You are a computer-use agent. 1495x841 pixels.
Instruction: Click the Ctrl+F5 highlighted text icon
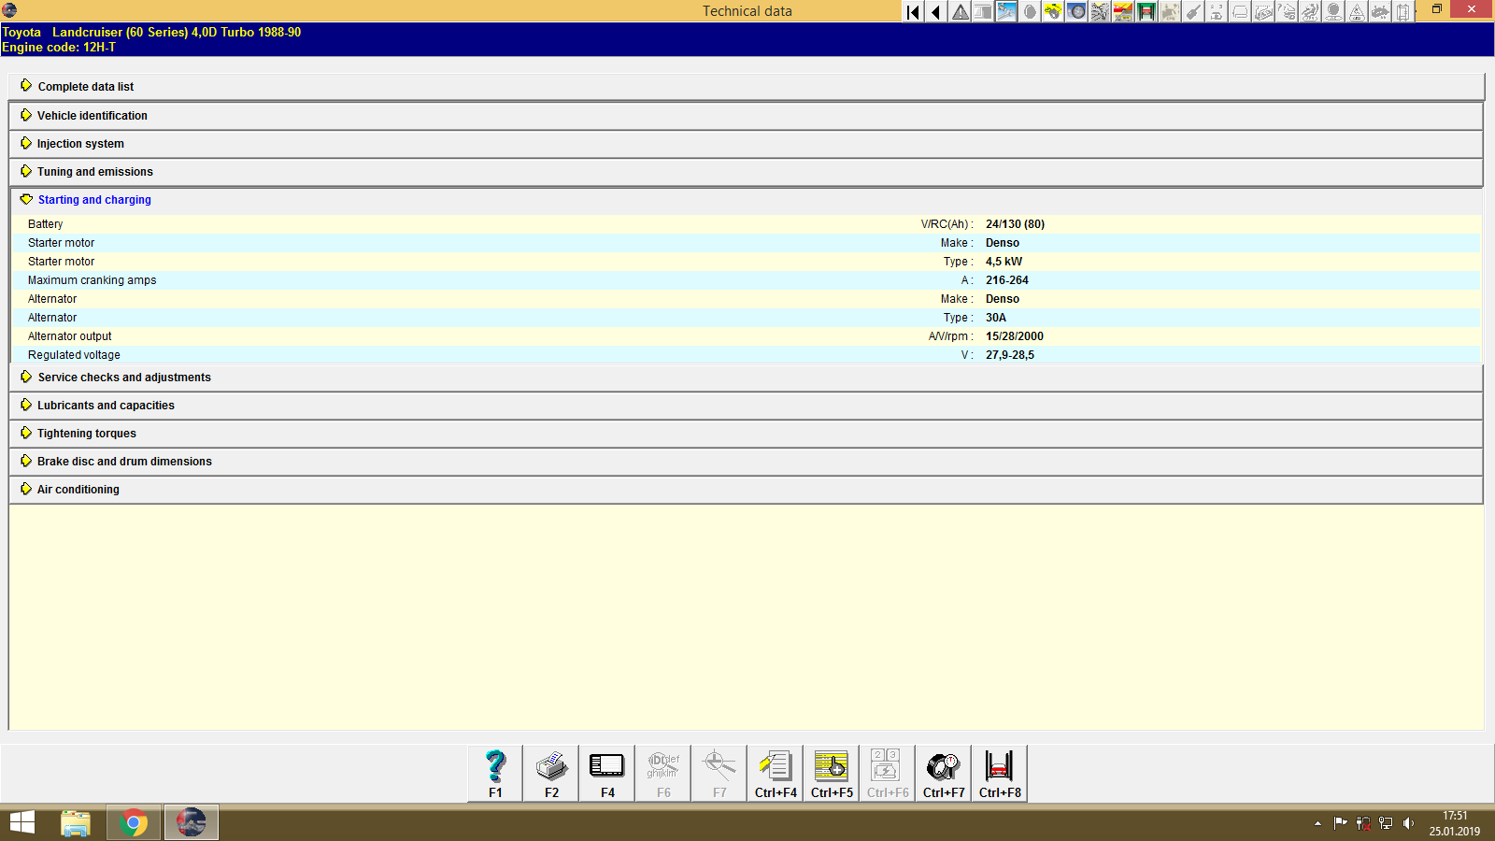click(x=831, y=773)
